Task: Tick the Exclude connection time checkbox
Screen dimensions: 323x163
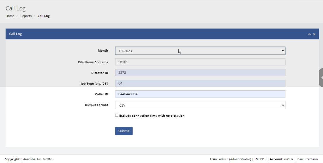Action: point(117,115)
